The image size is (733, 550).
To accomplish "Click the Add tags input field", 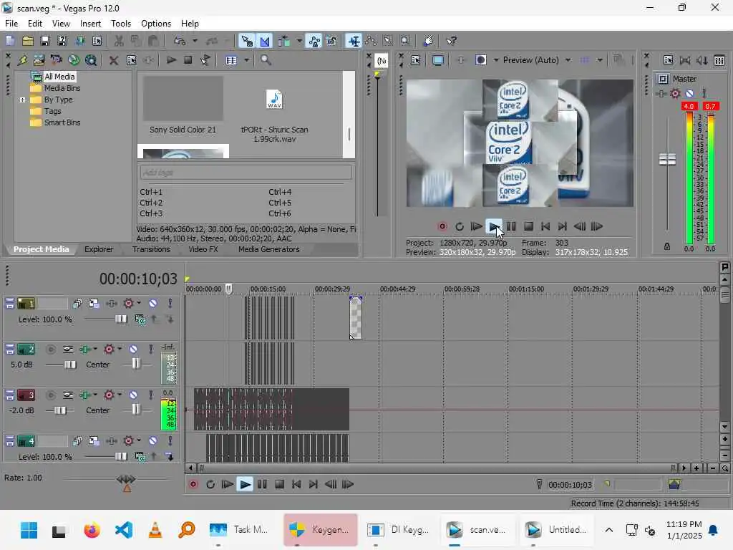I will [x=246, y=173].
